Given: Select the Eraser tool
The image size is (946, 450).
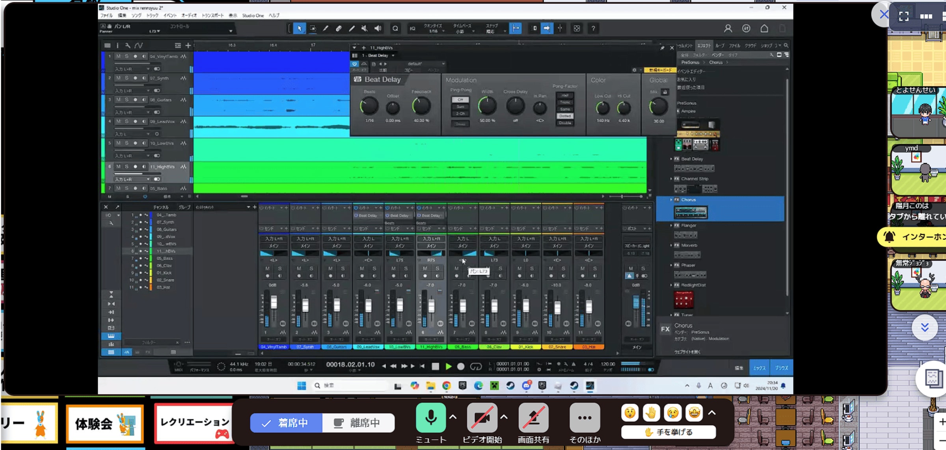Looking at the screenshot, I should 339,28.
